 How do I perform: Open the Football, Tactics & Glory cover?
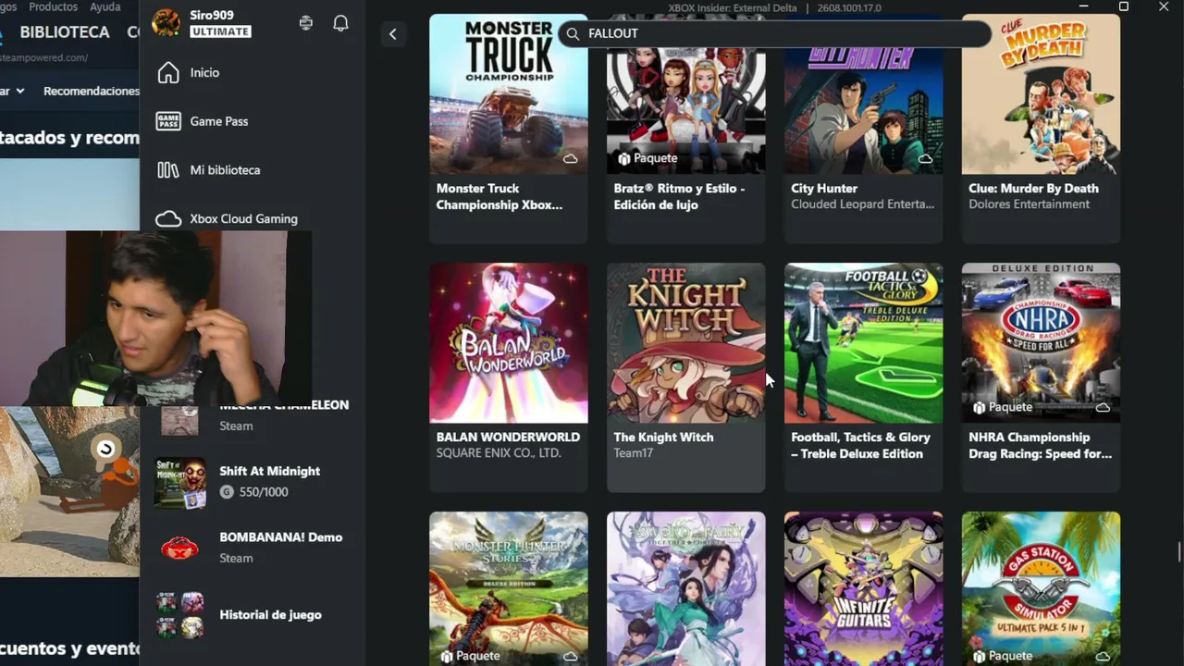click(864, 343)
